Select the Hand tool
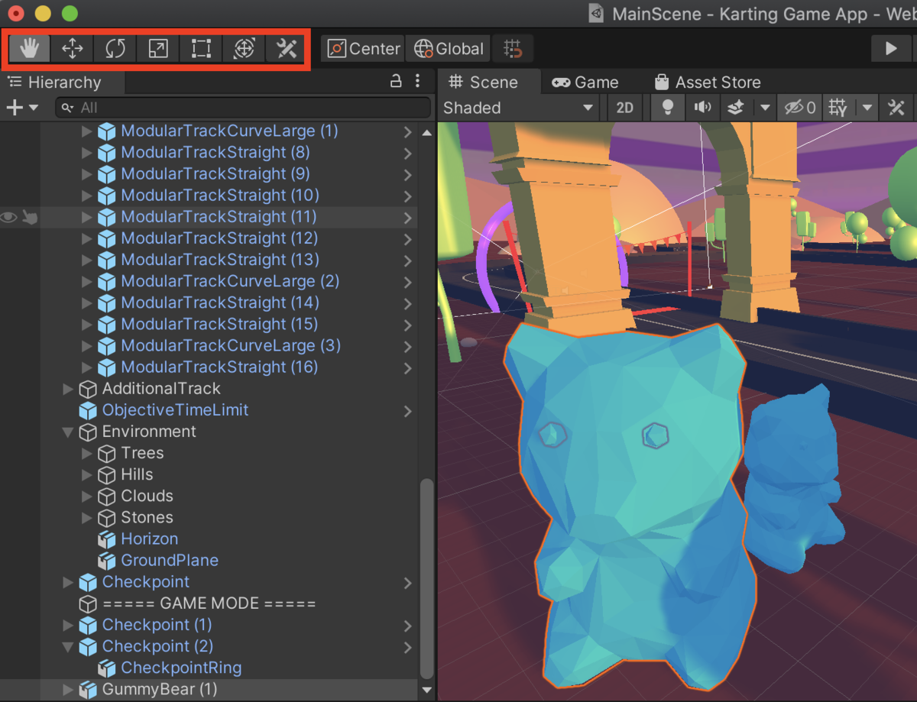Viewport: 917px width, 702px height. tap(30, 49)
